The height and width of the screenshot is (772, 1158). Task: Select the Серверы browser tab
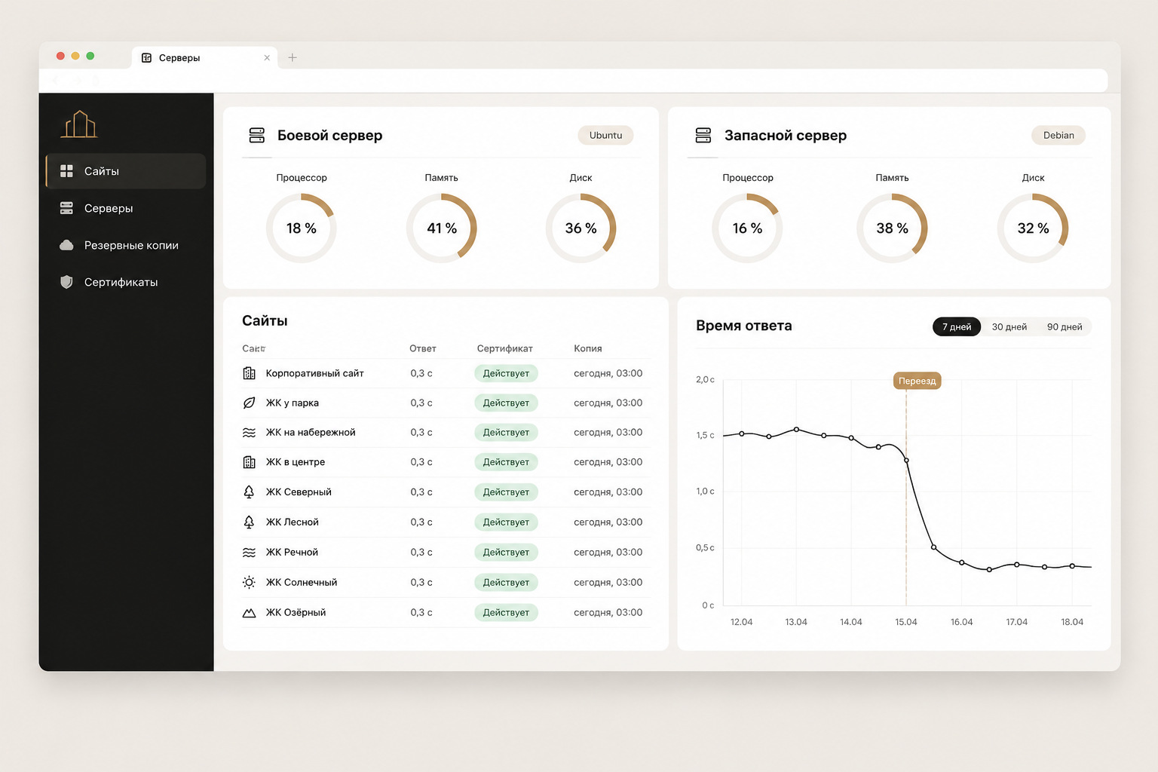tap(204, 57)
